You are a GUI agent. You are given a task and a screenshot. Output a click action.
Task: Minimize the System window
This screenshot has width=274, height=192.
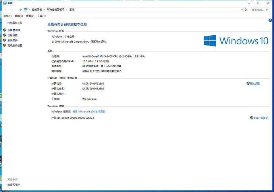(x=249, y=3)
